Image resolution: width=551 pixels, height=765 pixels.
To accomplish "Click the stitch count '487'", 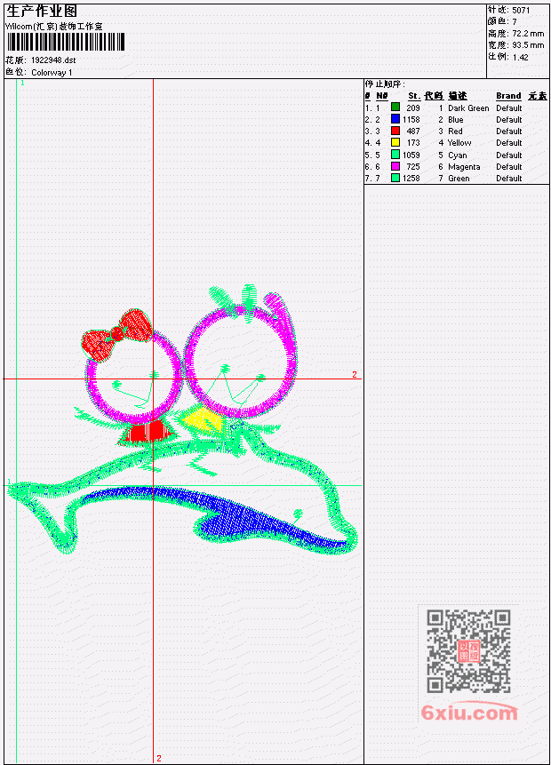I will 413,131.
